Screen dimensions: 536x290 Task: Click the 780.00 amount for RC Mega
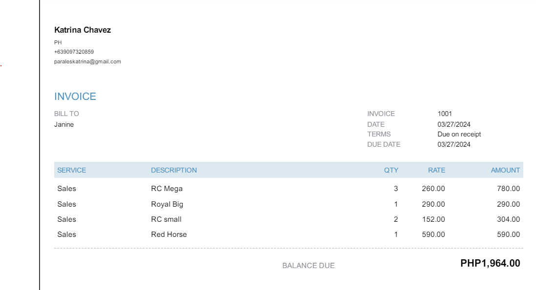click(x=508, y=189)
